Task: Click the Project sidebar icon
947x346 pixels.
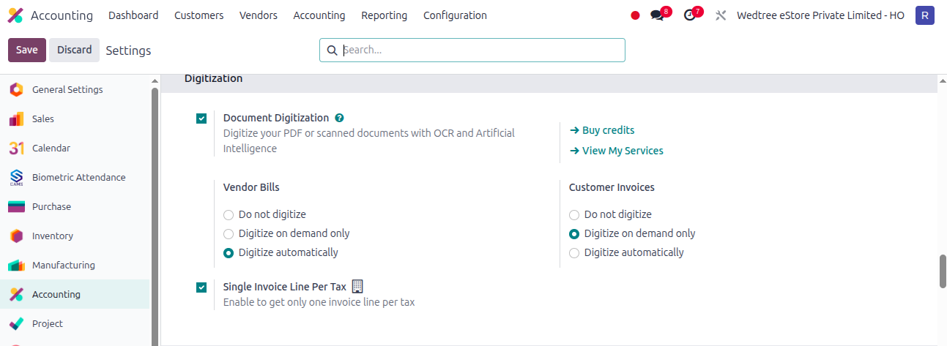Action: [16, 323]
